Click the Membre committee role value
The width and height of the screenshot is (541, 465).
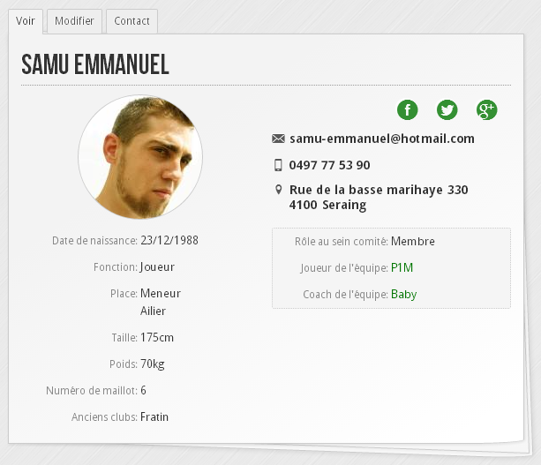tap(413, 241)
